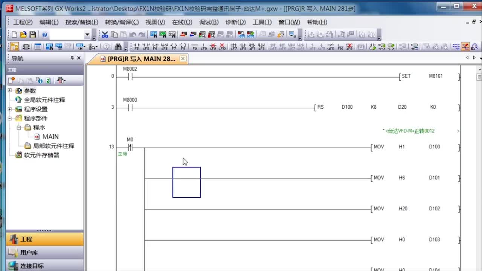Delete vertical line with cF10 icon
This screenshot has width=482, height=271.
(x=222, y=47)
